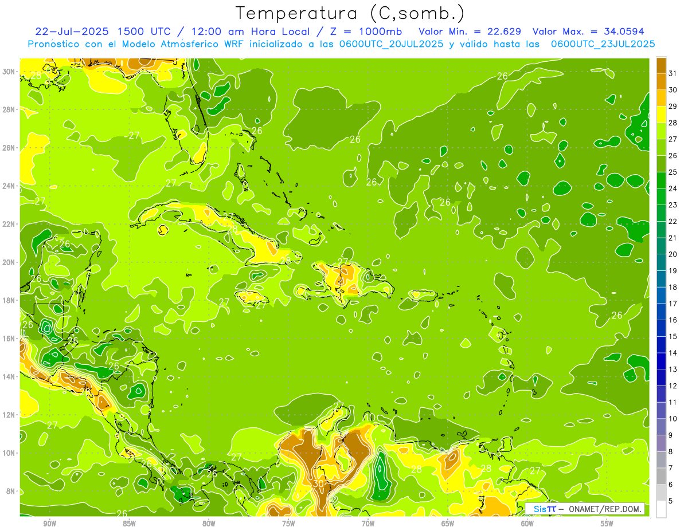Click the 80W longitude axis label
Viewport: 688px width, 531px height.
209,523
